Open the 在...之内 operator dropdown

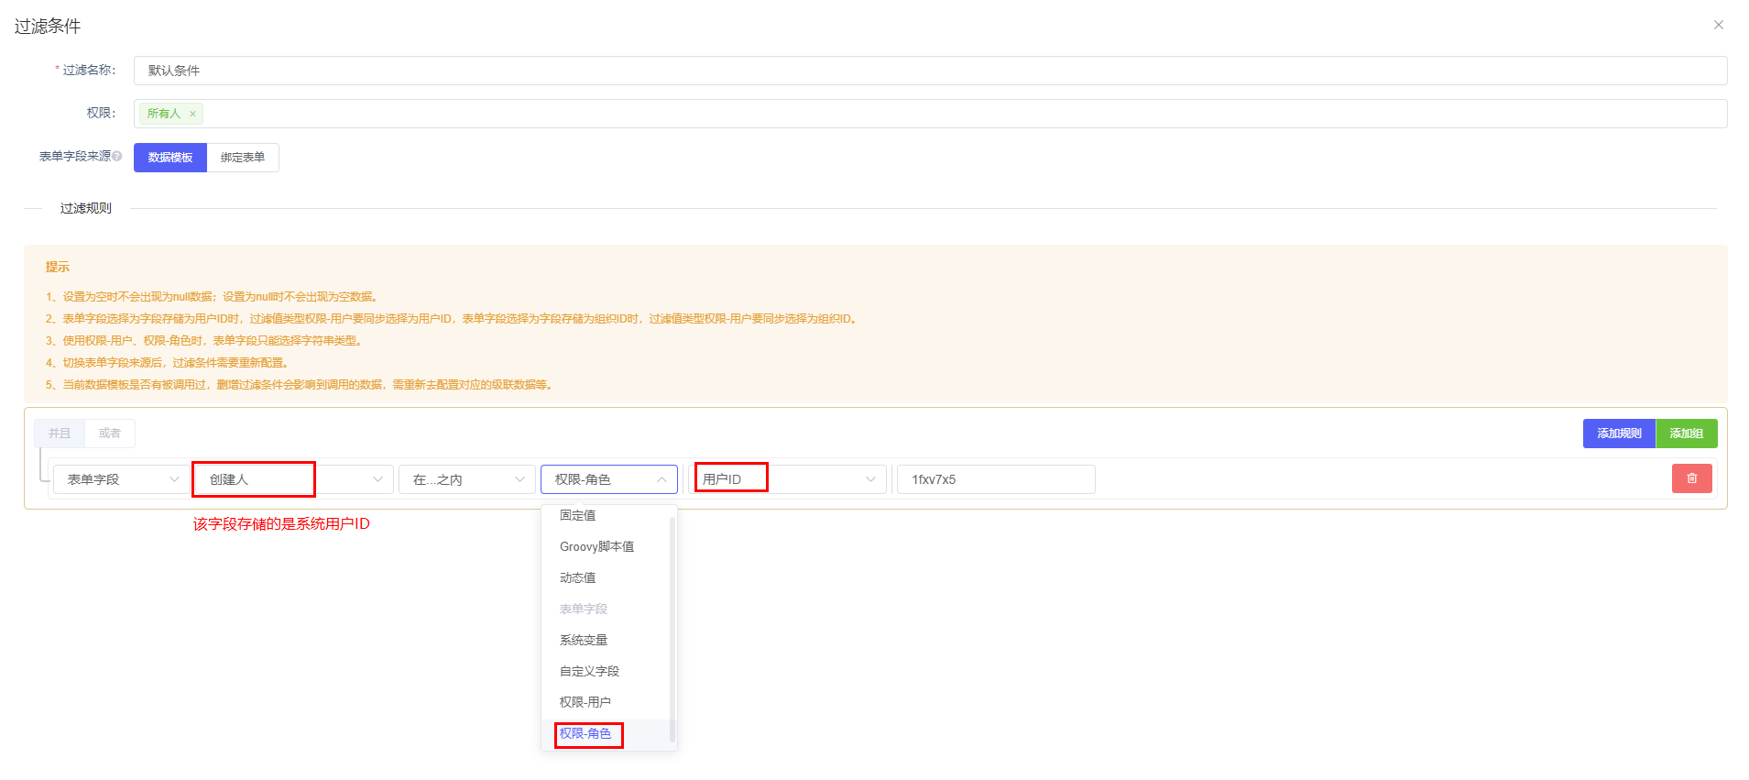click(x=466, y=479)
